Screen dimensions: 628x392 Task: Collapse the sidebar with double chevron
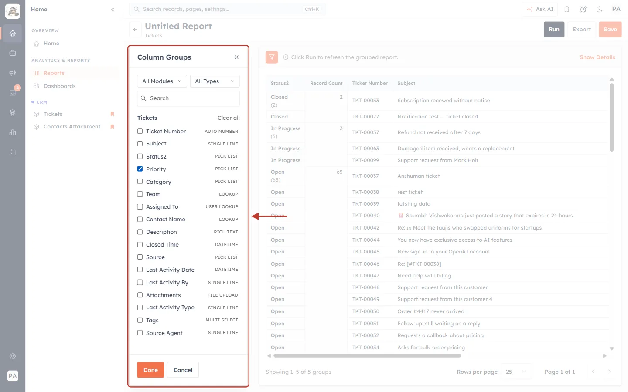coord(113,9)
